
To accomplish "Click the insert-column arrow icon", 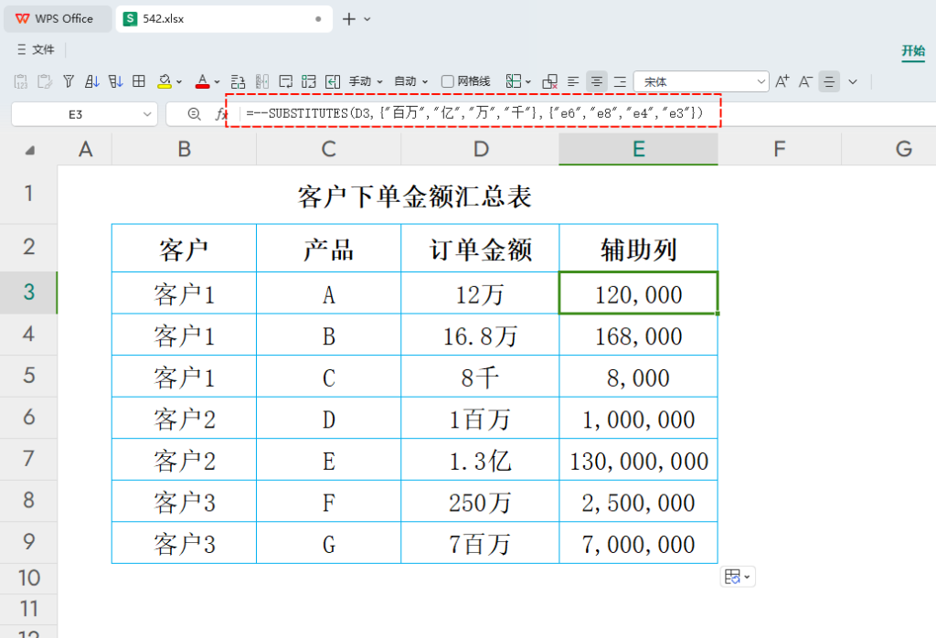I will click(x=333, y=81).
